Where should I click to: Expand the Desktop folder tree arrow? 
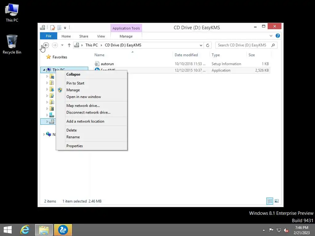47,76
